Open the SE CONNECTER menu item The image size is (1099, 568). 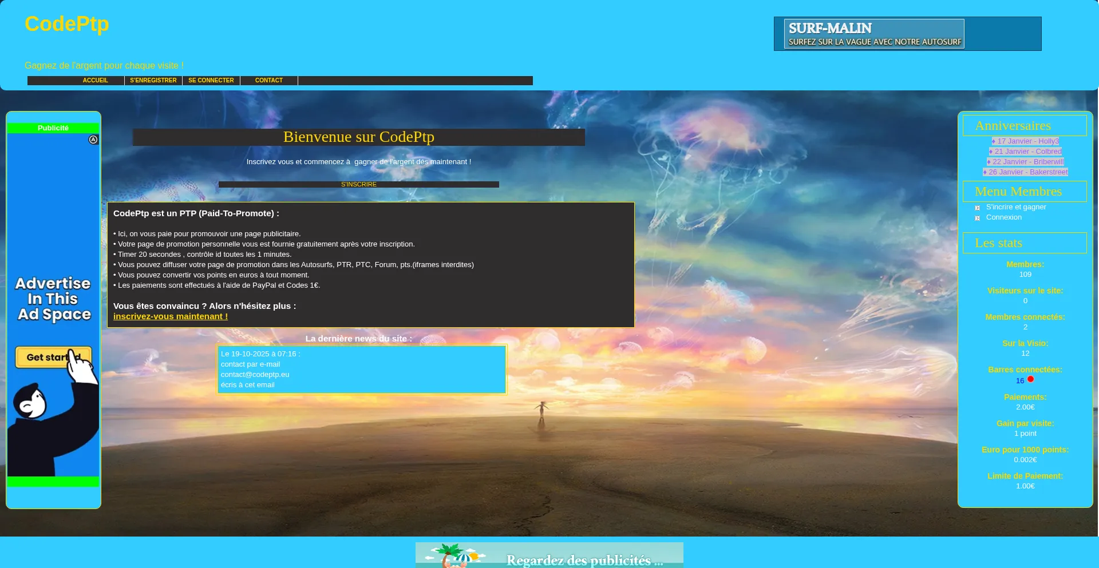pyautogui.click(x=211, y=81)
